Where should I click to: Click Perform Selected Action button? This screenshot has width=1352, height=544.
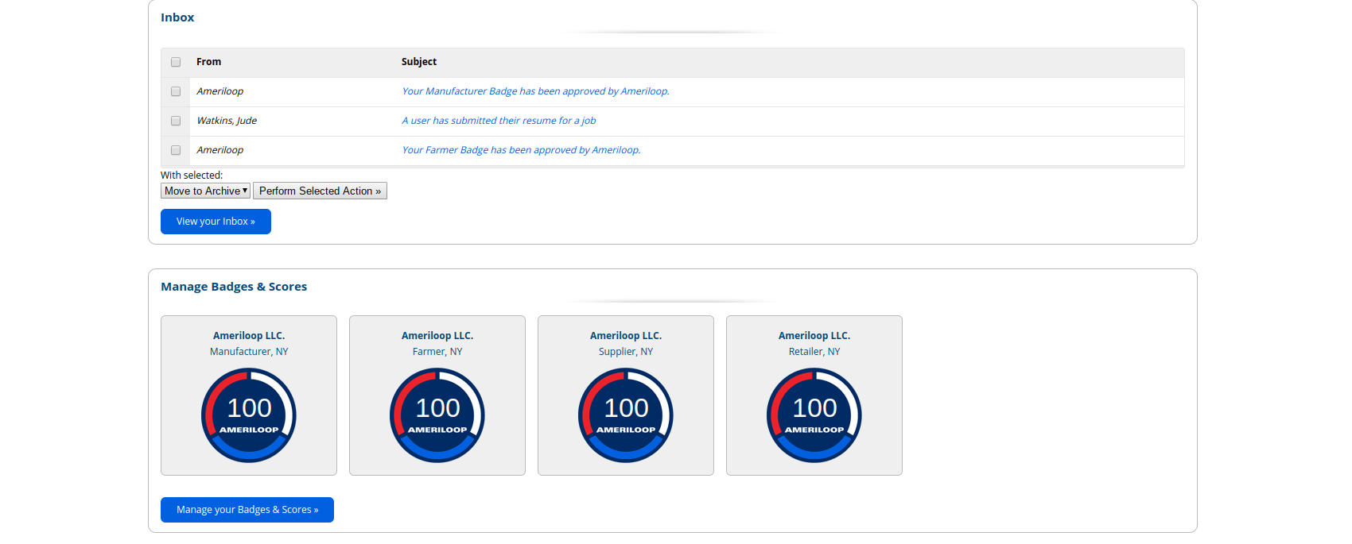[320, 191]
